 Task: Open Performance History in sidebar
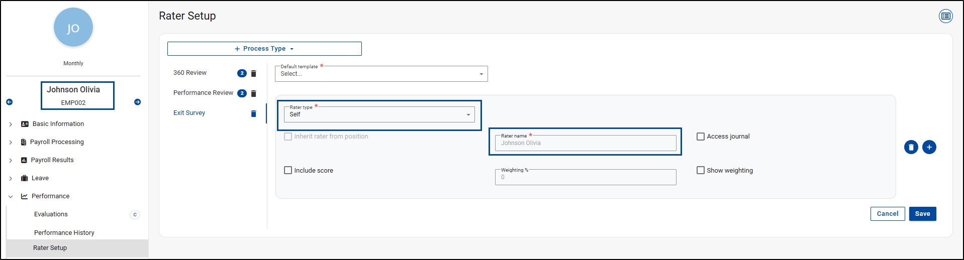tap(64, 232)
